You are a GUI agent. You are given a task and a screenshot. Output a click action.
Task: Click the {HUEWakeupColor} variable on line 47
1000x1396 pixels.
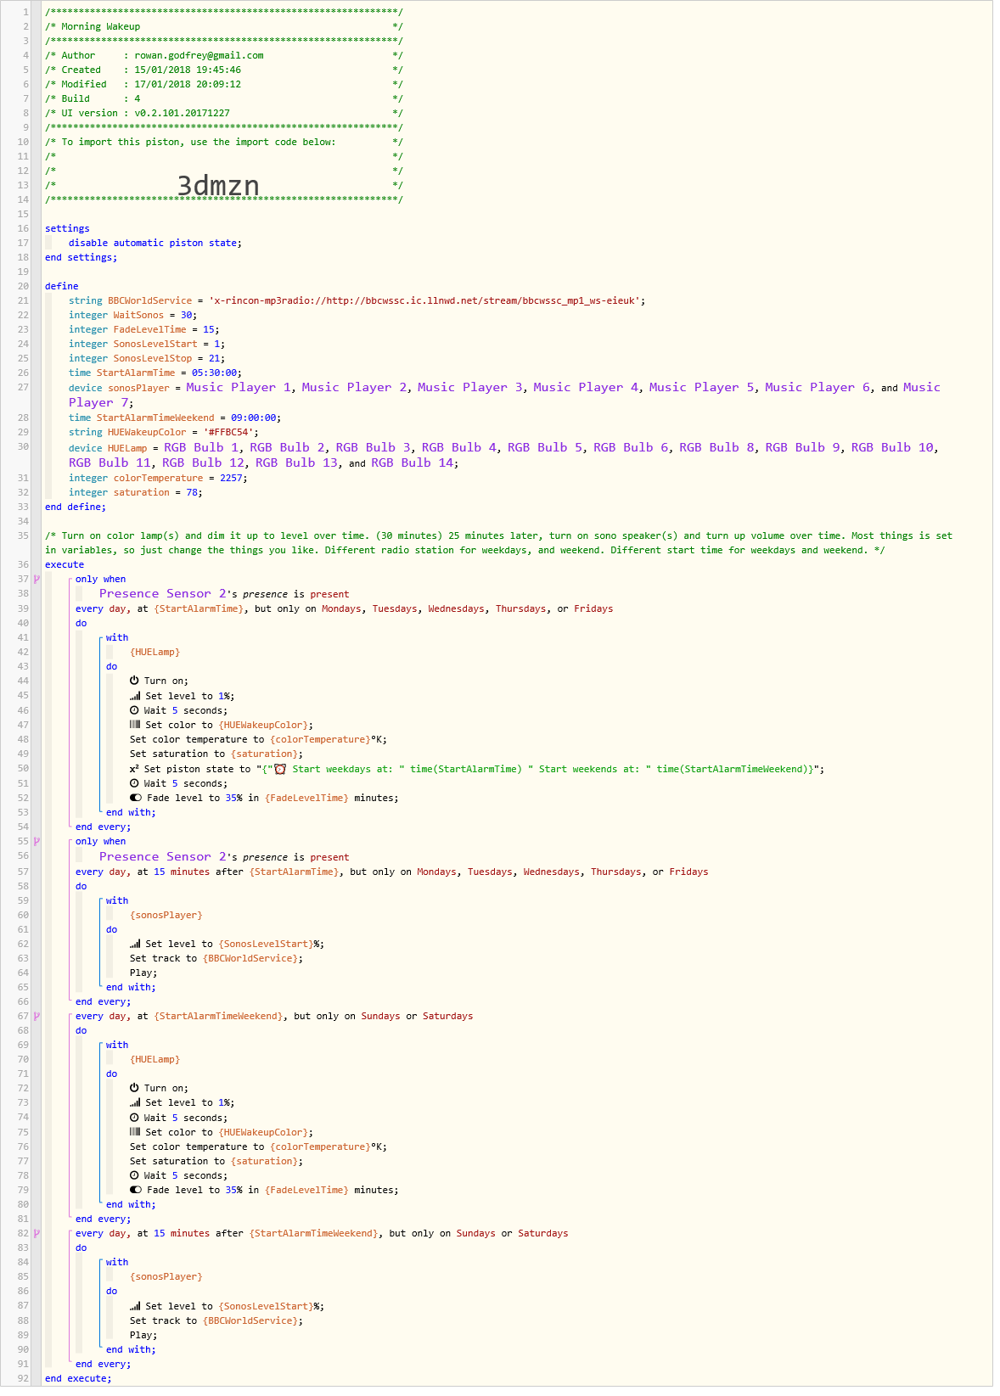pos(263,725)
